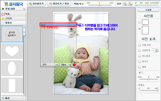
Task: Open the 전체 테마 dropdown
Action: coord(13,9)
